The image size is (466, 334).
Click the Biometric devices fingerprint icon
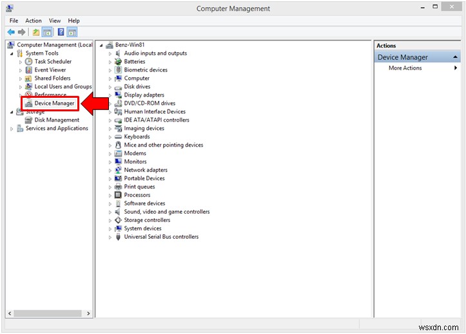118,70
